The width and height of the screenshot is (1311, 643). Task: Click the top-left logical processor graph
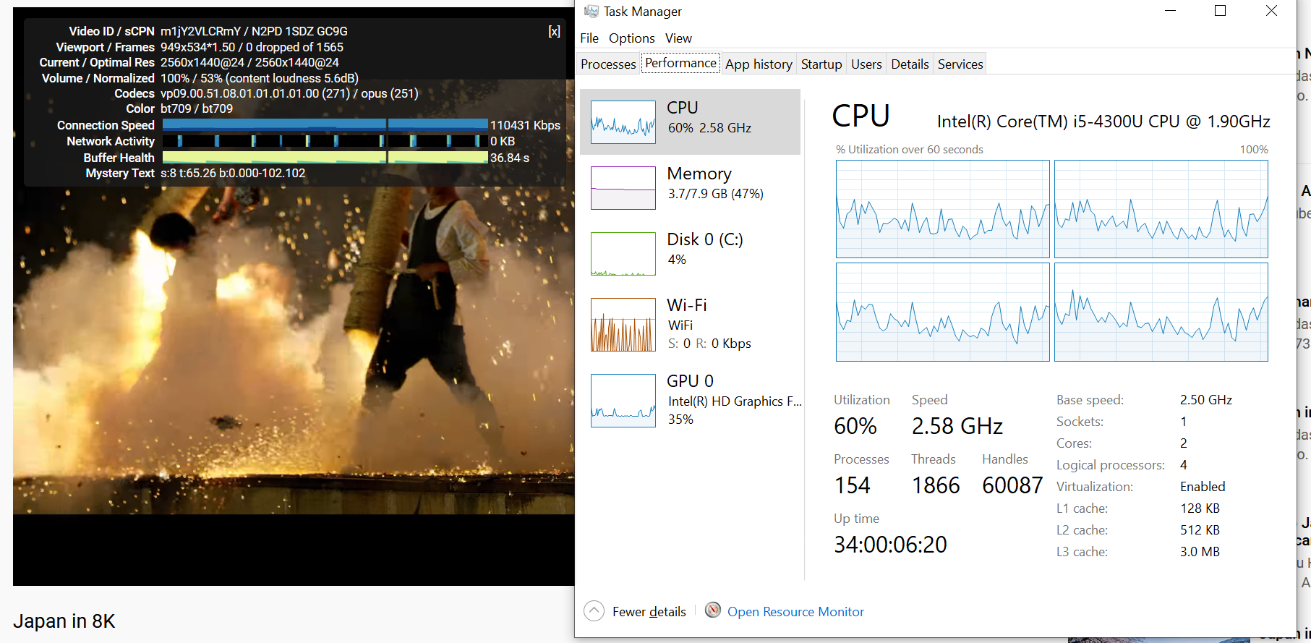pos(942,209)
